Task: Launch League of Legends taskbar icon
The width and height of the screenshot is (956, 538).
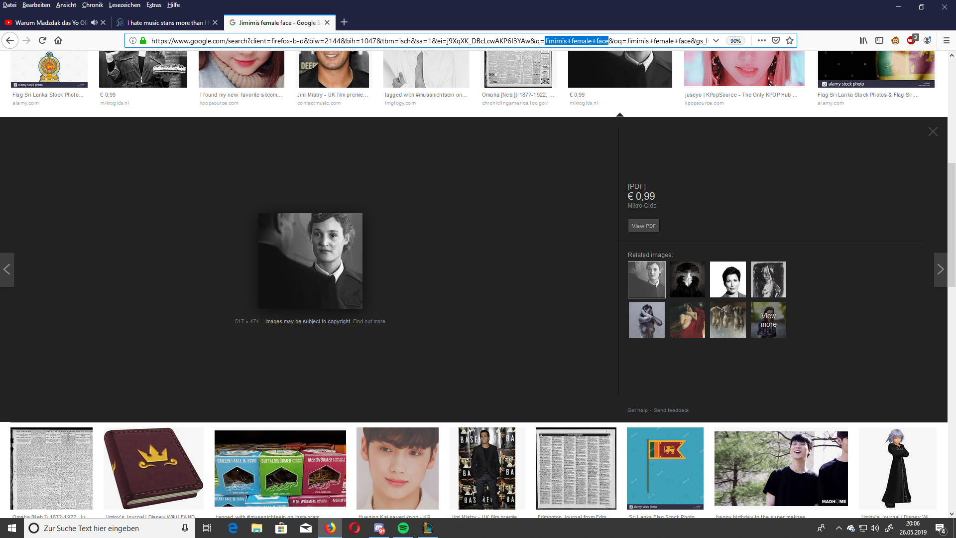Action: click(x=428, y=528)
